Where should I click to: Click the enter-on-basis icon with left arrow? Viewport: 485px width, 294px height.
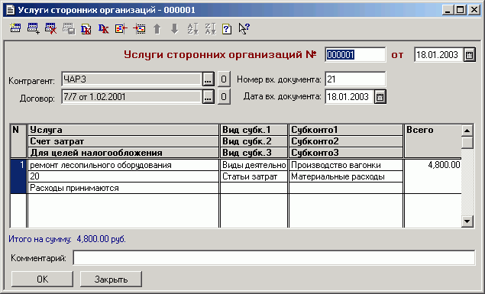click(121, 29)
